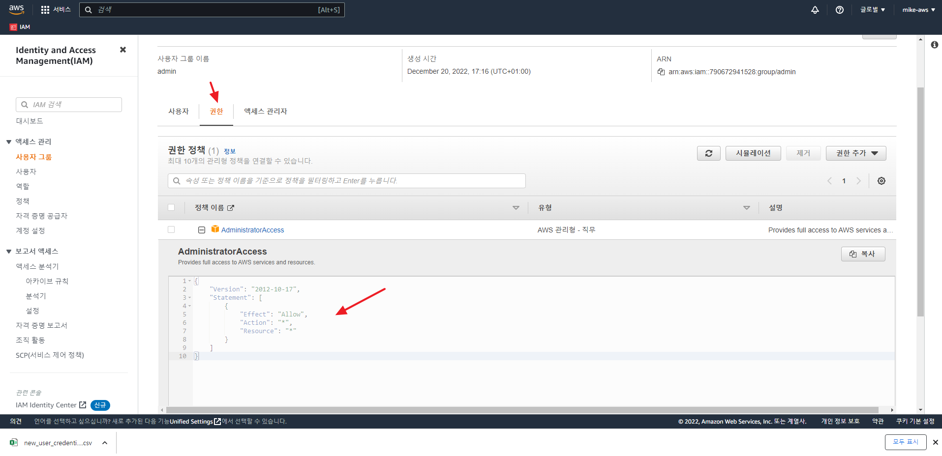
Task: Open 계정 설정 in sidebar
Action: [x=30, y=230]
